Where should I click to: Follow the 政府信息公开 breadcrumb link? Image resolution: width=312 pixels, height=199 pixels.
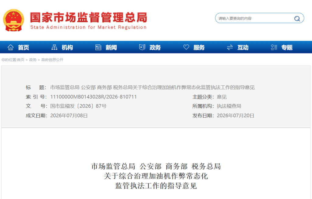coord(52,60)
